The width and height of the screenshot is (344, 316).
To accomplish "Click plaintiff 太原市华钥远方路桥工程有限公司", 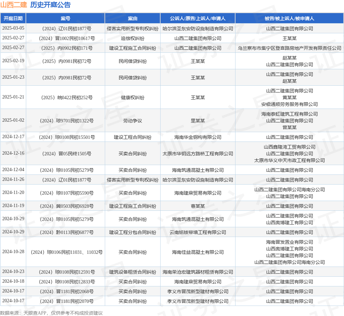I will pos(198,154).
